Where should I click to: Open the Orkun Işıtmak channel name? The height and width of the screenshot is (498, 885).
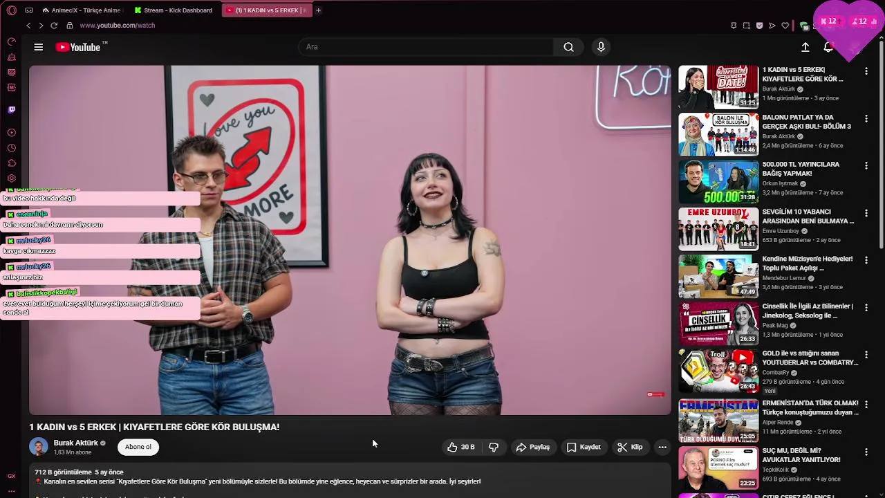click(x=780, y=184)
